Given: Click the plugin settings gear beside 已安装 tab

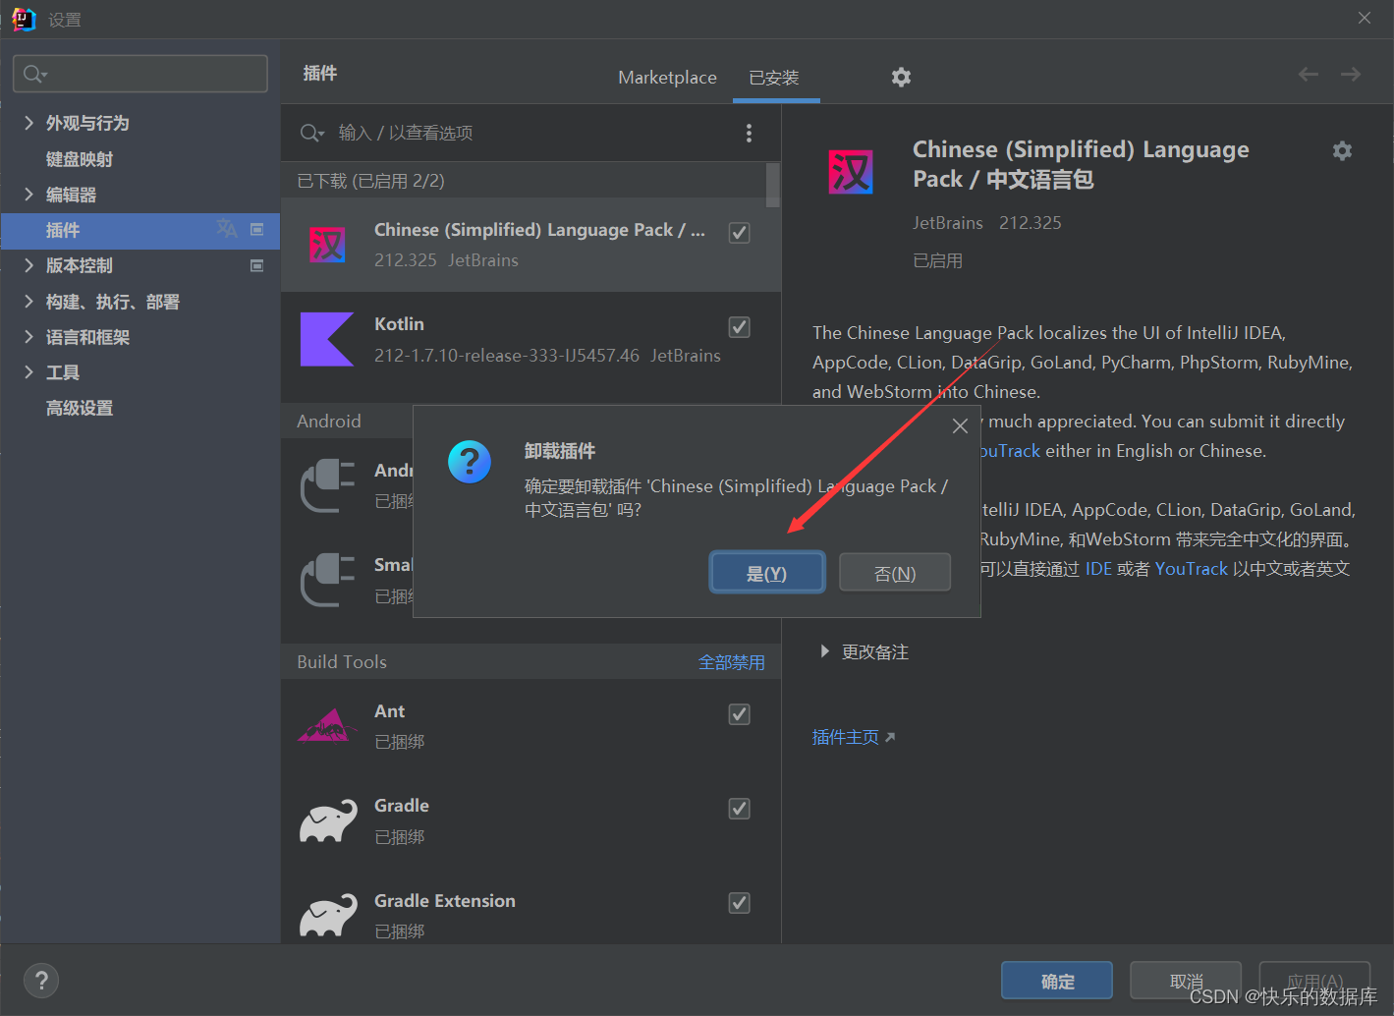Looking at the screenshot, I should click(901, 77).
